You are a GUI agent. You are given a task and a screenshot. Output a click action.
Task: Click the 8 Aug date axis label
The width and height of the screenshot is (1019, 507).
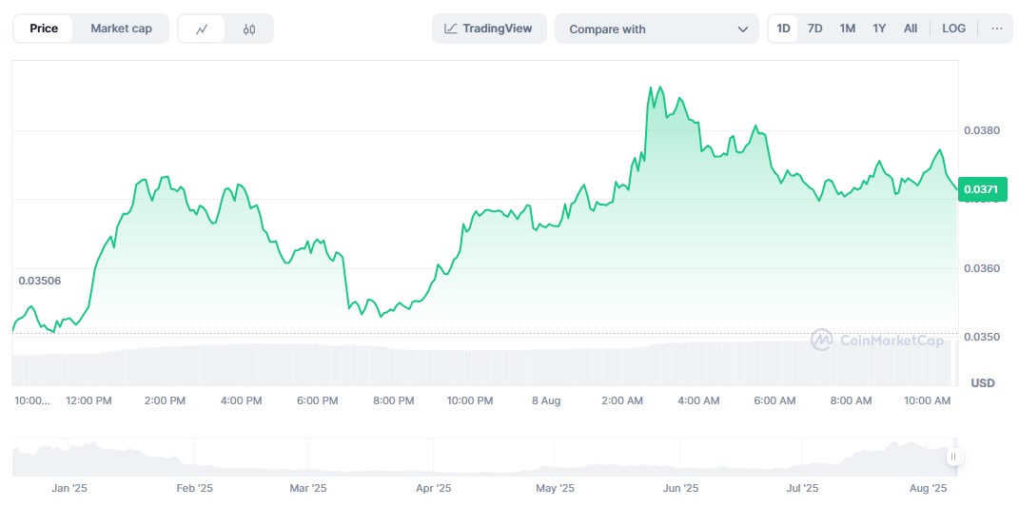click(546, 401)
